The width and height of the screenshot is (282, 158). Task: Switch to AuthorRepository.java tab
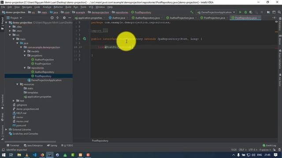pyautogui.click(x=147, y=18)
